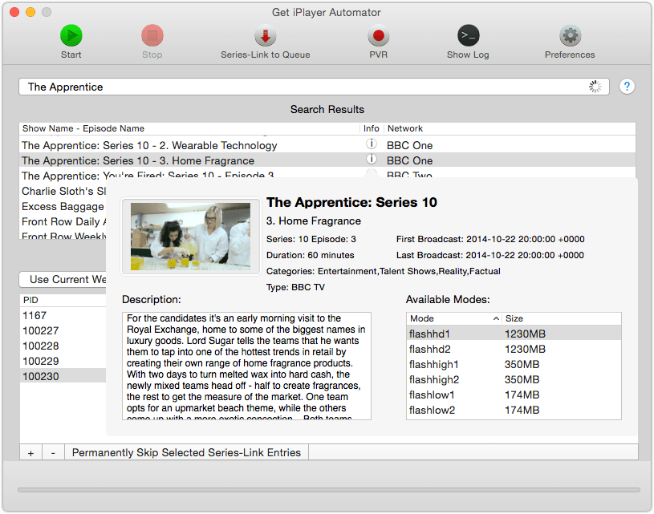The image size is (654, 514).
Task: Select PID 100230 row
Action: 63,376
